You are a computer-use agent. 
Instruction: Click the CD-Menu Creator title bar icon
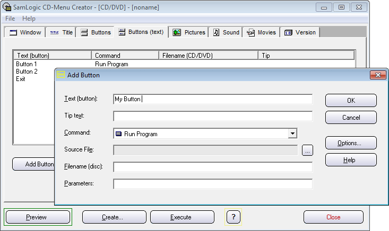(7, 7)
